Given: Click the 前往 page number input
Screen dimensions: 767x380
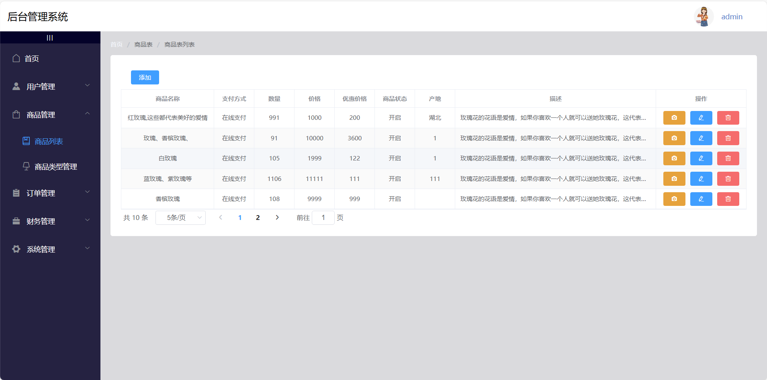Looking at the screenshot, I should pyautogui.click(x=323, y=218).
